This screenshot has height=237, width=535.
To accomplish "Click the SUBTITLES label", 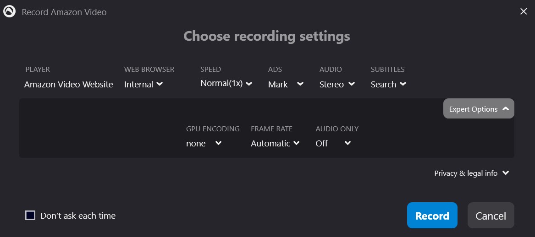I will [x=387, y=69].
